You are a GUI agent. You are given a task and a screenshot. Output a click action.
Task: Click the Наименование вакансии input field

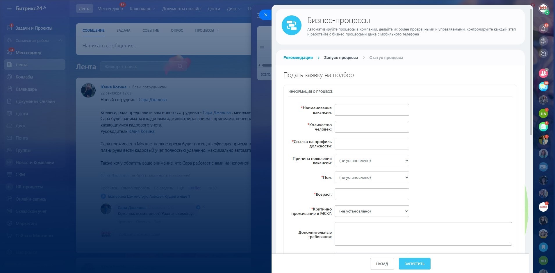372,110
